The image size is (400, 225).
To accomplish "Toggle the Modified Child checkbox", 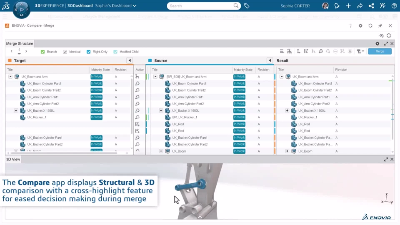I will click(115, 52).
